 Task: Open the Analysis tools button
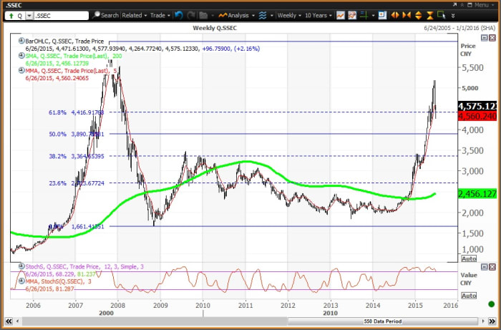(236, 15)
